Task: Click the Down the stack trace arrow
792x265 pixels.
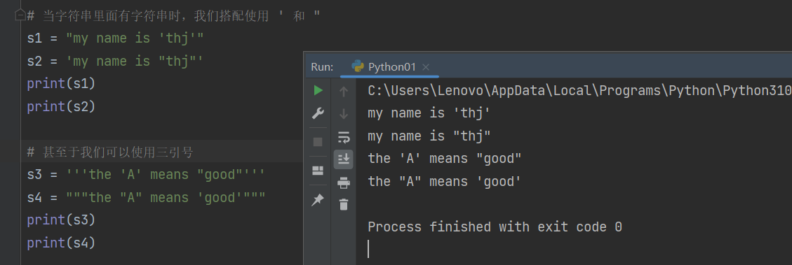Action: 344,114
